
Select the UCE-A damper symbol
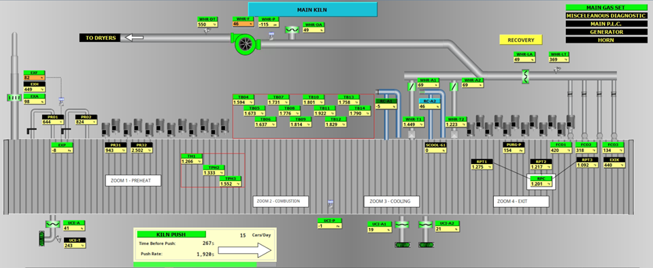click(x=52, y=224)
